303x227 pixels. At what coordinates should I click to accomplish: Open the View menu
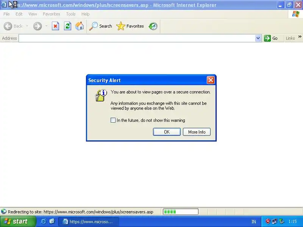pyautogui.click(x=33, y=14)
